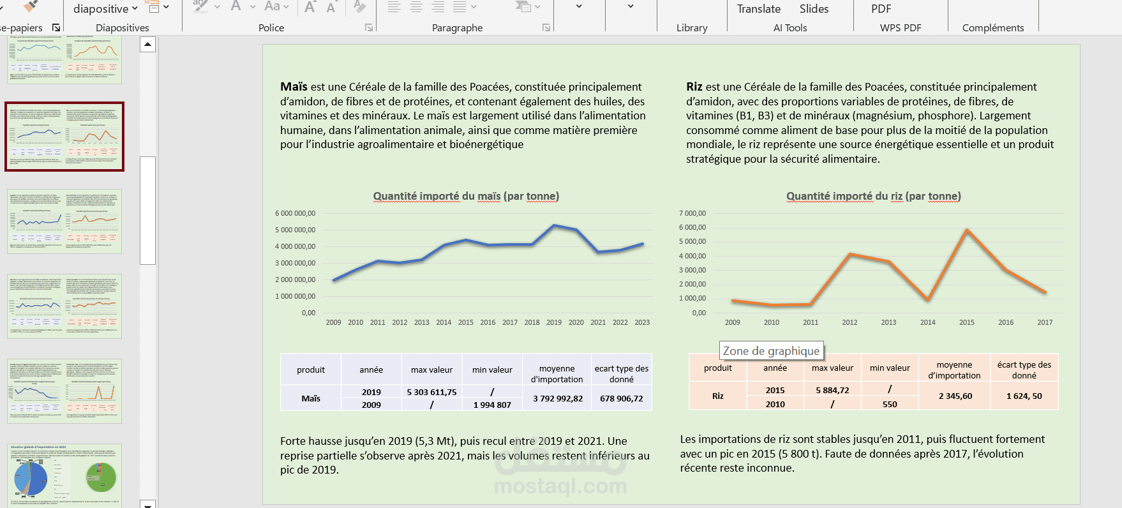Center text in Paragraphe group
This screenshot has width=1122, height=508.
click(x=416, y=7)
